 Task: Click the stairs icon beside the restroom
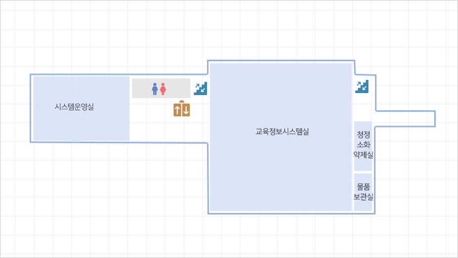200,89
